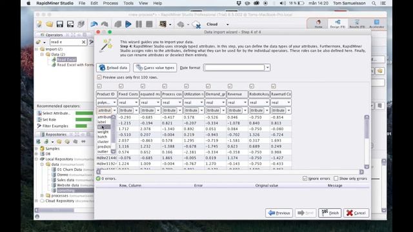Click the data preview horizontal scrollbar
The height and width of the screenshot is (232, 413).
point(230,172)
